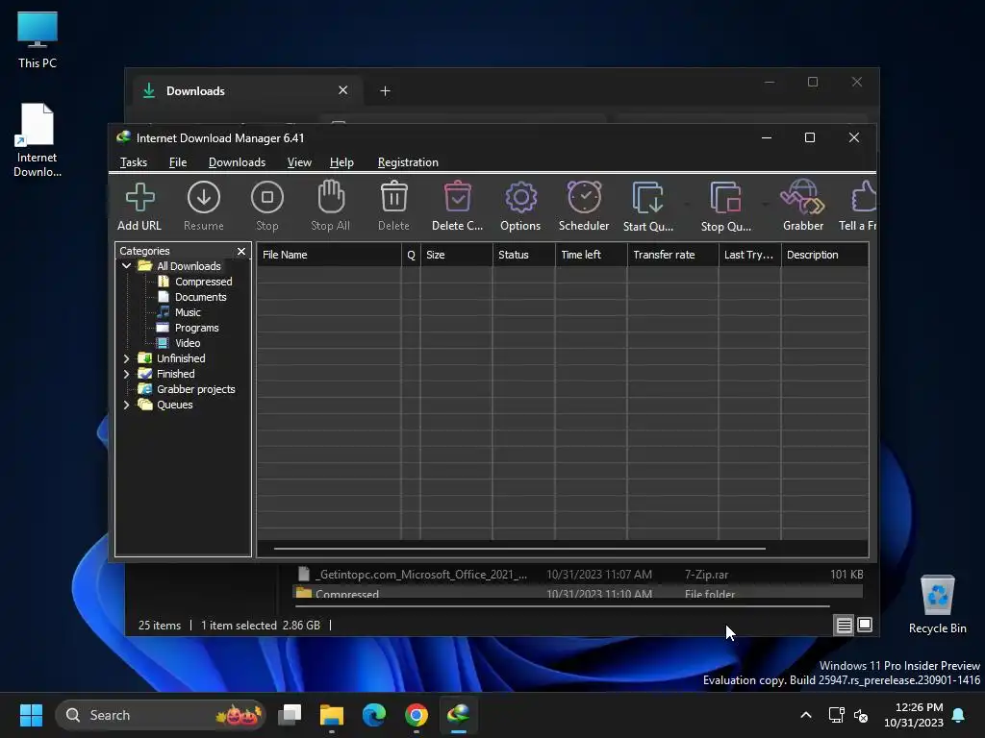Select the Music category
985x738 pixels.
point(188,312)
